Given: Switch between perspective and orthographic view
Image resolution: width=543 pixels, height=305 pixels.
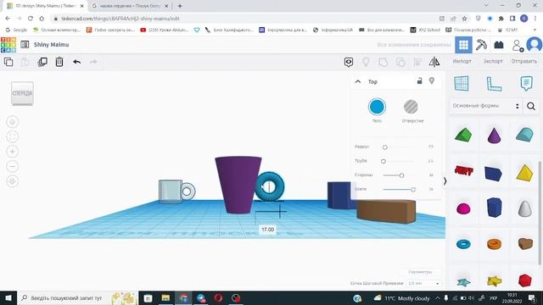Looking at the screenshot, I should (13, 181).
